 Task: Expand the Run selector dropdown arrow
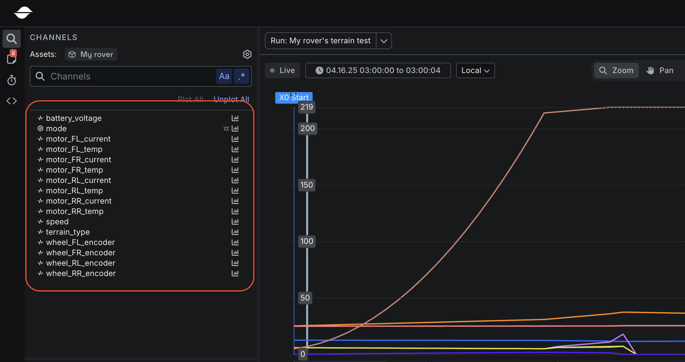pyautogui.click(x=384, y=41)
